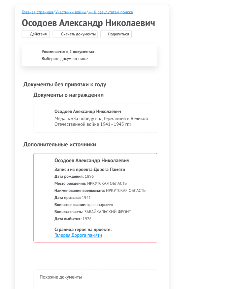The height and width of the screenshot is (289, 232).
Task: Follow the "Галерея Дорога памяти" hero page link
Action: 78,235
